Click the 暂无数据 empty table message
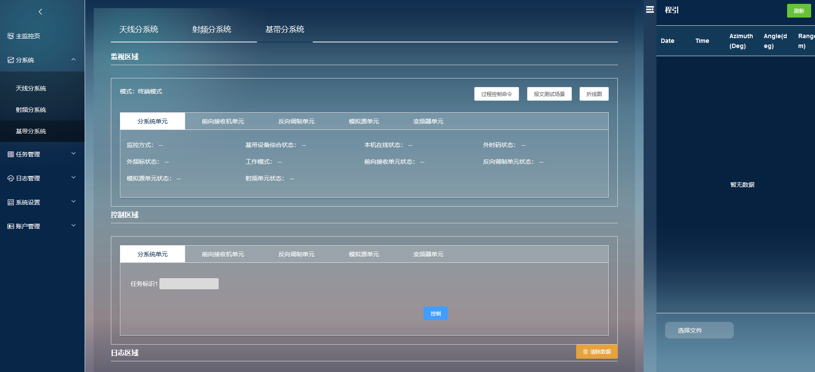 (742, 185)
